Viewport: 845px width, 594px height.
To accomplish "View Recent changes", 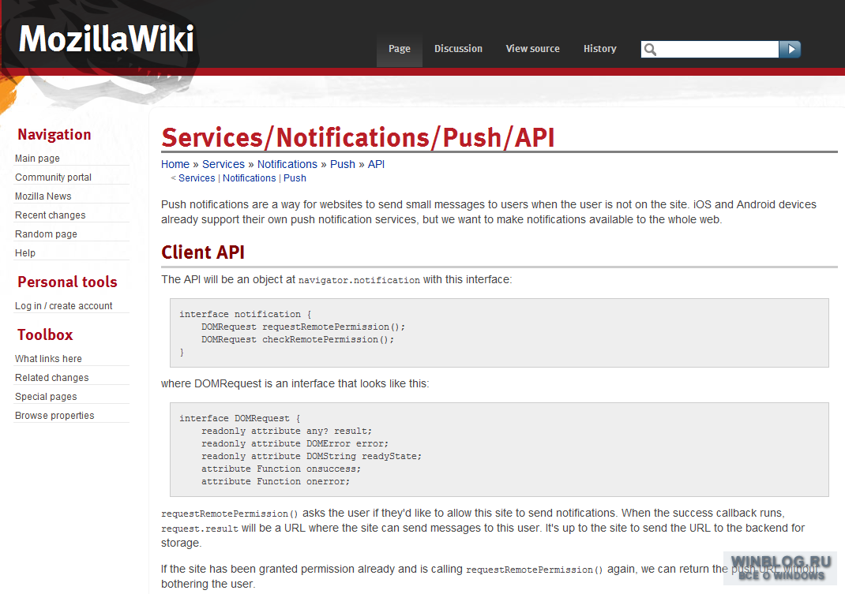I will click(x=50, y=215).
